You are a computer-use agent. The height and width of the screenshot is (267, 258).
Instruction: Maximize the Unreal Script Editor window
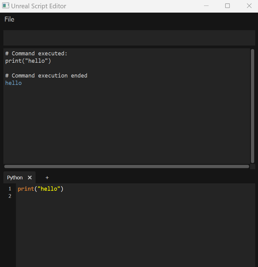227,6
